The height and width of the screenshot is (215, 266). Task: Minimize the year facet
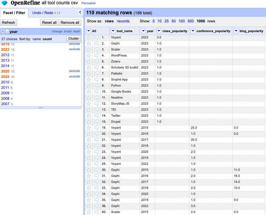click(7, 32)
